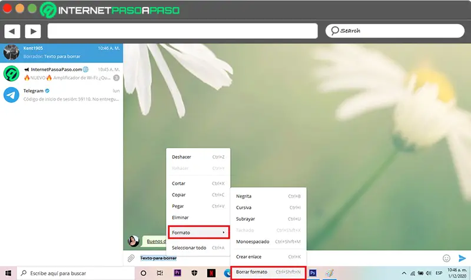471x280 pixels.
Task: Open Microsoft Edge from taskbar
Action: 227,273
